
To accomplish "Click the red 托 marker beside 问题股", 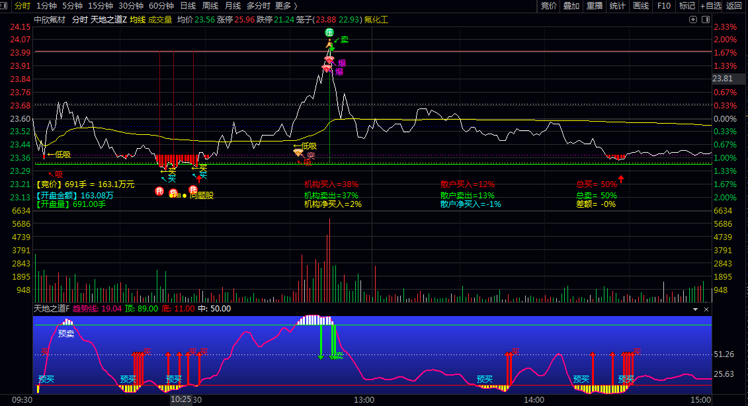I will coord(193,190).
